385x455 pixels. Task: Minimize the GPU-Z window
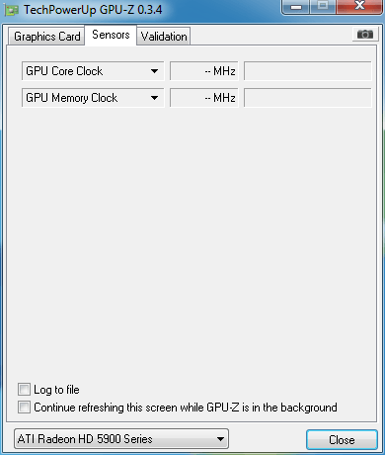296,7
